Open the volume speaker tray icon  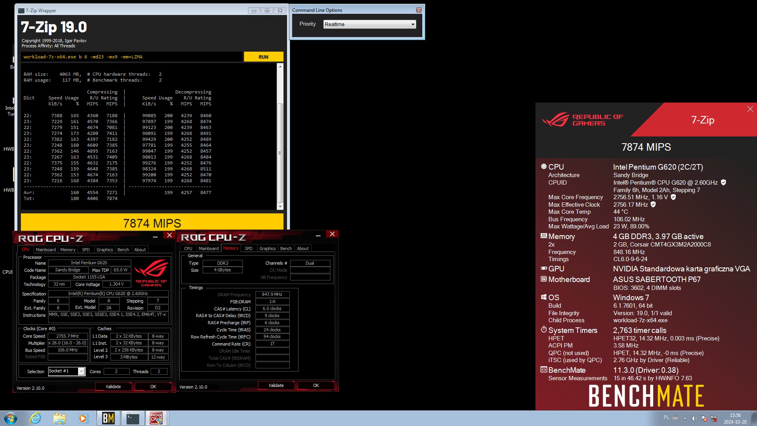[694, 419]
